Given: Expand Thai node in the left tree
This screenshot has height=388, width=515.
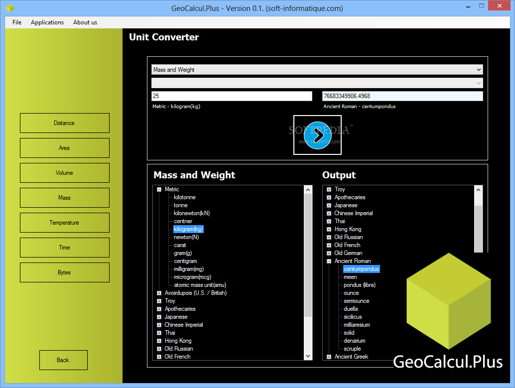Looking at the screenshot, I should pos(159,333).
